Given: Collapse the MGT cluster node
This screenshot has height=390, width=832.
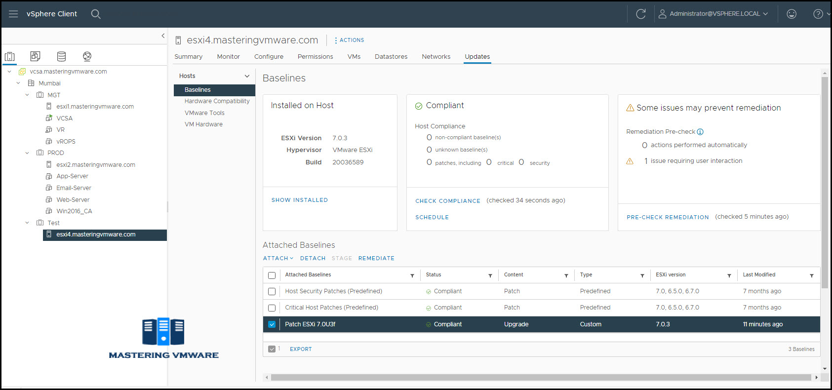Looking at the screenshot, I should pos(27,95).
